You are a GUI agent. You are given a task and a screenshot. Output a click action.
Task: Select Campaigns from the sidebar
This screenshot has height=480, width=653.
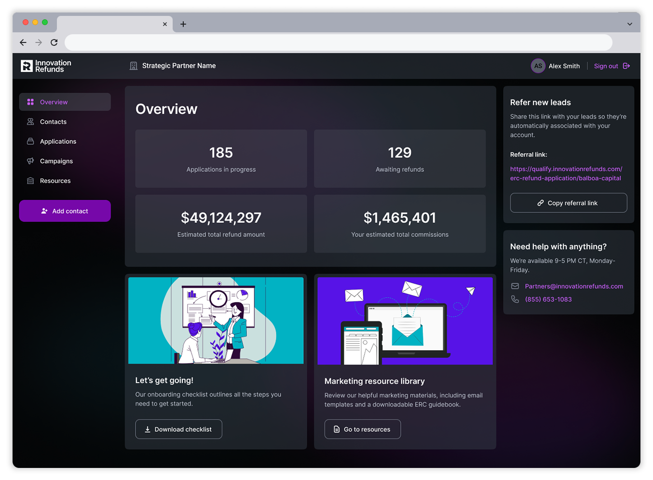(x=56, y=161)
